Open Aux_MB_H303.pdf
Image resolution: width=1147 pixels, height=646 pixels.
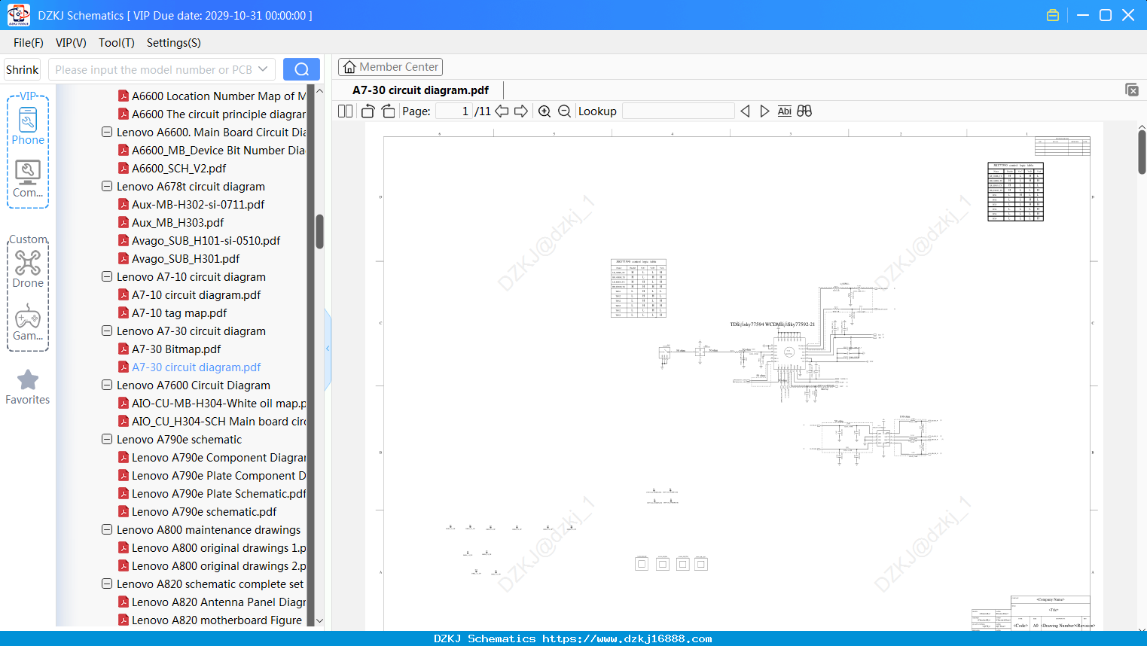coord(178,222)
